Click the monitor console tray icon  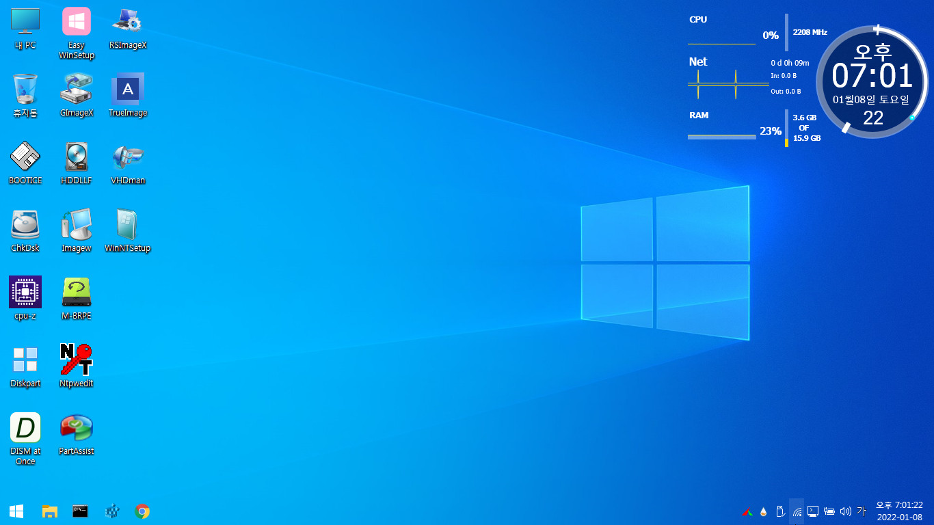(813, 511)
